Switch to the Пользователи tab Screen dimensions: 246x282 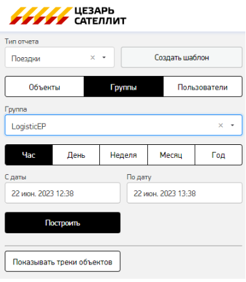[203, 86]
